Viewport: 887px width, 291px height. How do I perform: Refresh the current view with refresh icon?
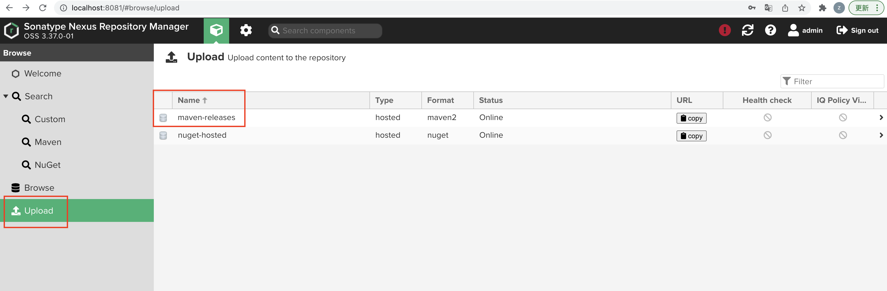coord(747,30)
